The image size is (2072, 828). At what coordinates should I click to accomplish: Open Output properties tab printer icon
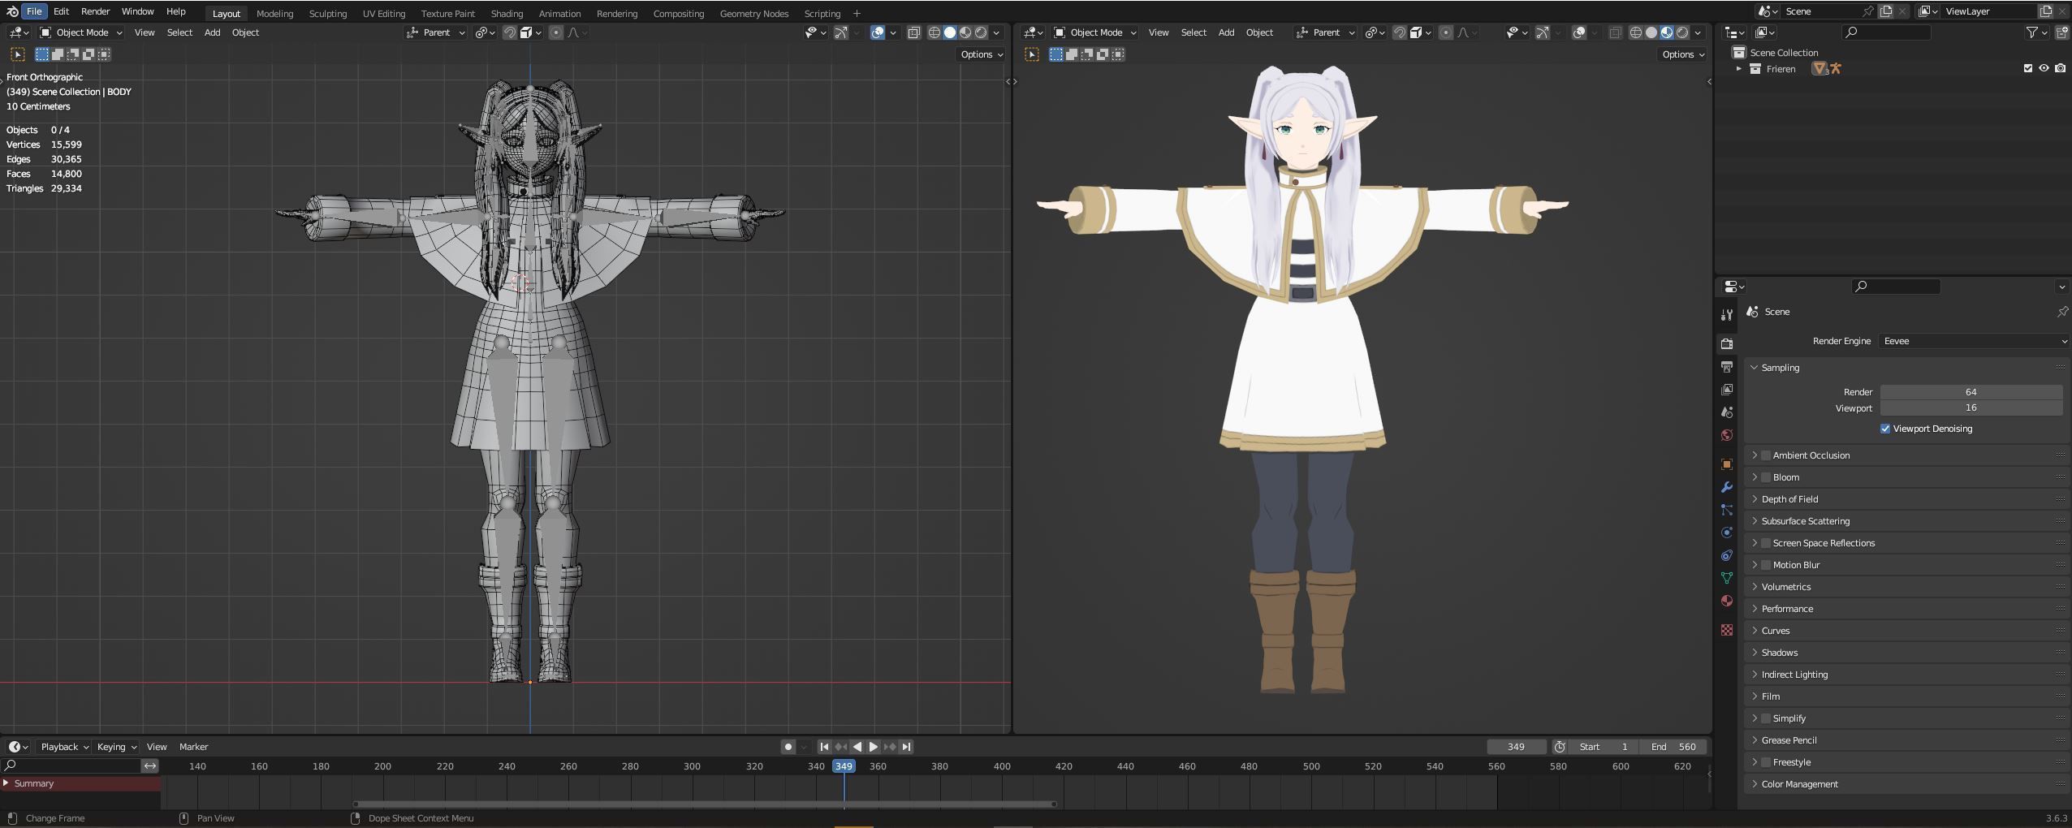1727,367
